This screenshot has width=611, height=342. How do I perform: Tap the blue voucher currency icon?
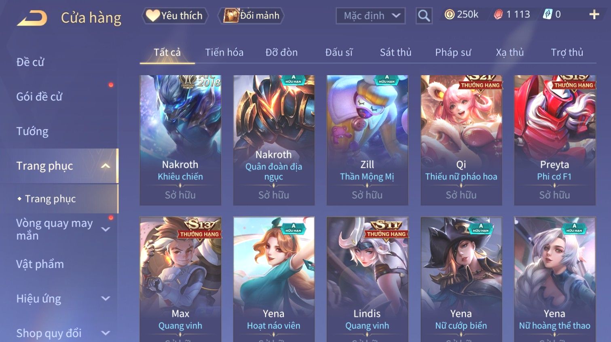pyautogui.click(x=547, y=15)
